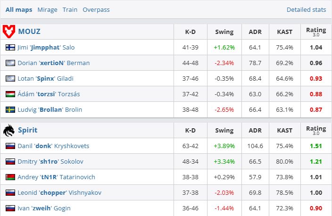Click the Hungarian flag next to torzsi
332x216 pixels.
10,94
